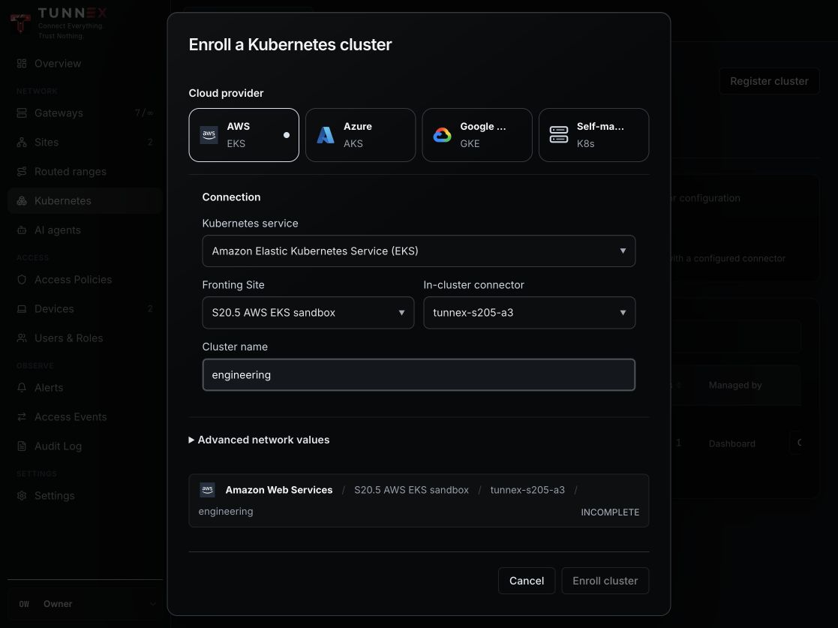The height and width of the screenshot is (628, 838).
Task: Click the Kubernetes cluster icon in sidebar
Action: point(22,201)
